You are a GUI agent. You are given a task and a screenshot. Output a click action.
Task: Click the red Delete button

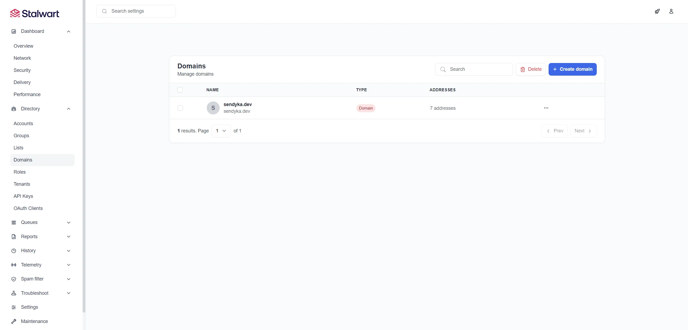[531, 69]
